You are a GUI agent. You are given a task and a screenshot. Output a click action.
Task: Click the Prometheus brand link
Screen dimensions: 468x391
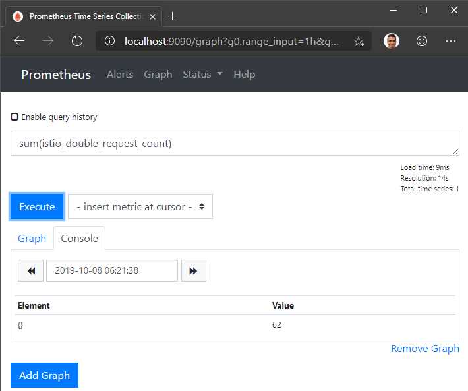coord(56,75)
